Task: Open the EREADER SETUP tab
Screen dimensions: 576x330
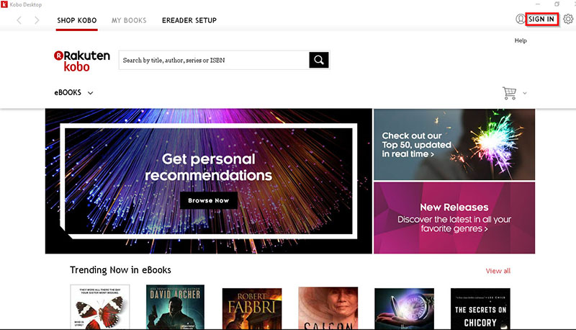Action: (189, 20)
